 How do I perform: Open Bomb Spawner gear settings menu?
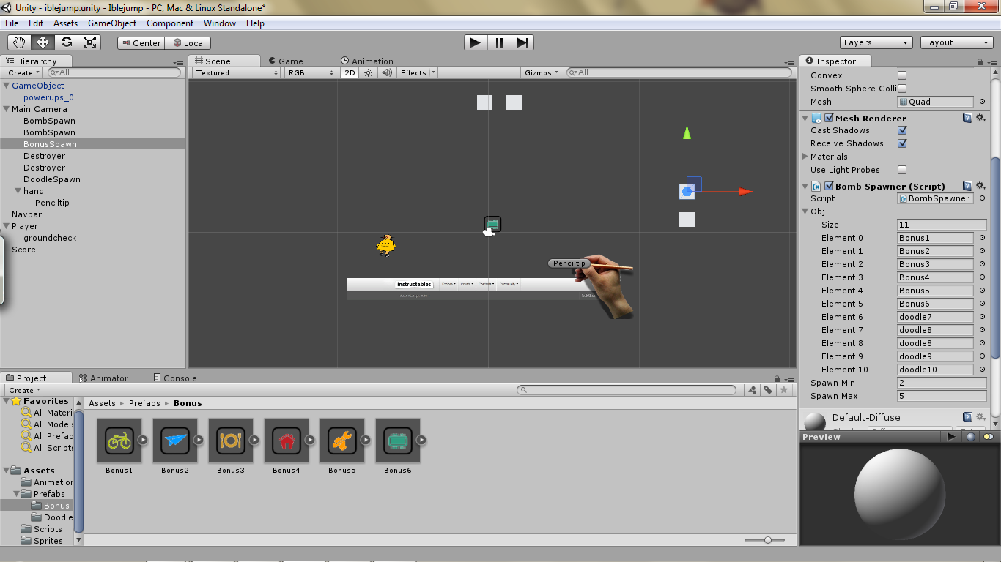[x=980, y=186]
